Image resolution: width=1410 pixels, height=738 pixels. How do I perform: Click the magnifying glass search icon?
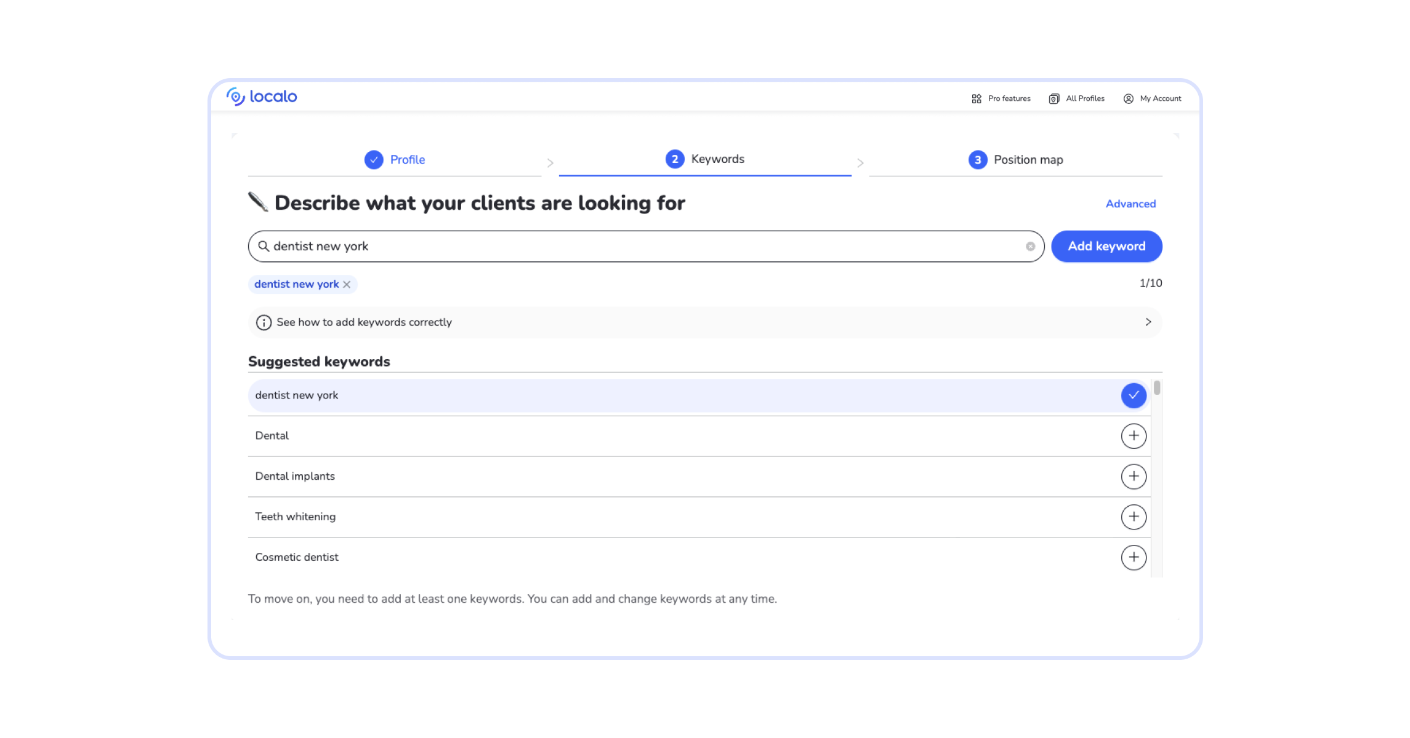coord(264,246)
